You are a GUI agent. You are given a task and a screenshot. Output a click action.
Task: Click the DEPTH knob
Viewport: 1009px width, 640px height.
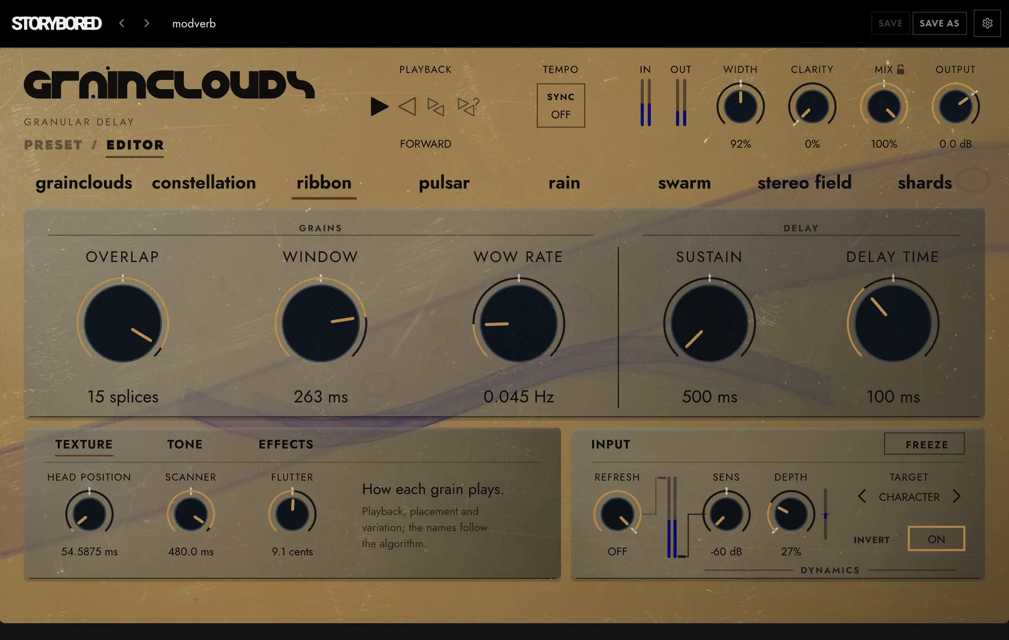(791, 514)
